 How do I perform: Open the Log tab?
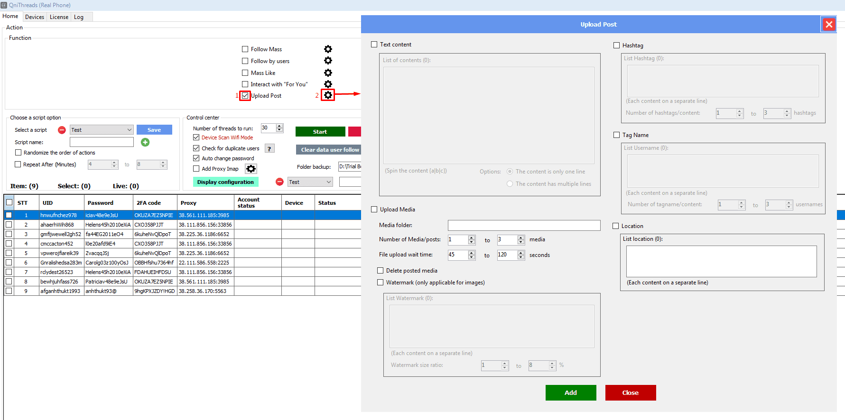pos(79,17)
